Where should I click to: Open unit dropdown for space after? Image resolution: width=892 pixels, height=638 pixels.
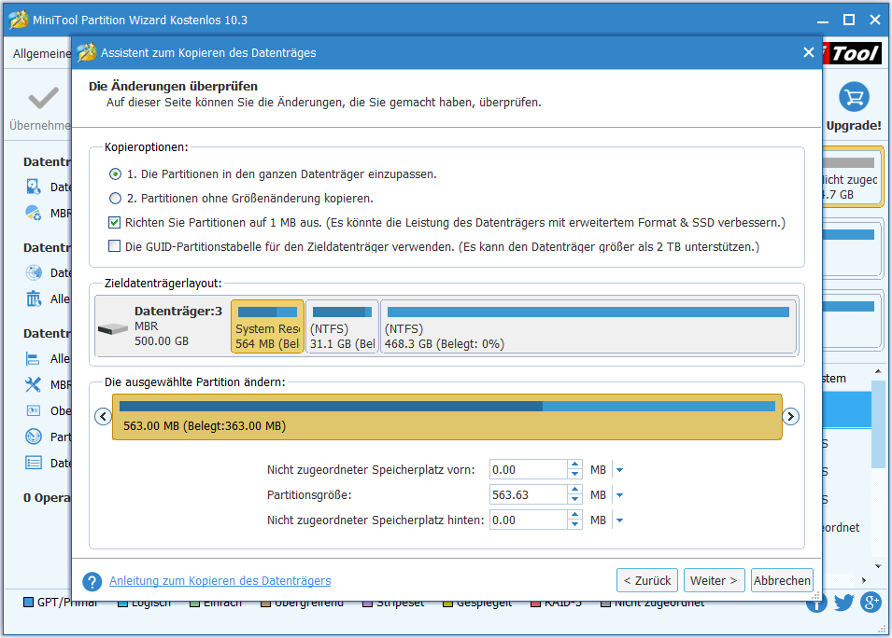(x=619, y=520)
